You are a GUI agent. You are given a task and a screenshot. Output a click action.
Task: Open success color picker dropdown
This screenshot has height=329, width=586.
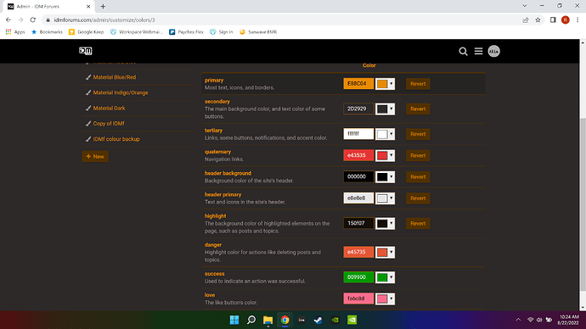(385, 277)
